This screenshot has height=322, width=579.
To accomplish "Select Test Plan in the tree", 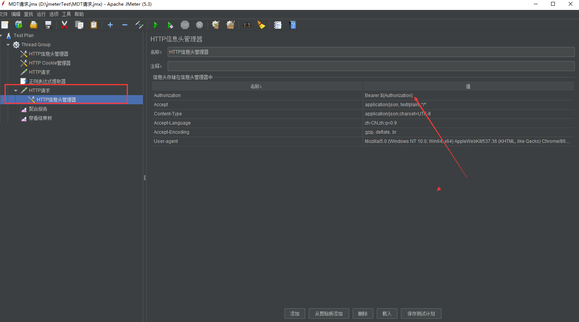I will [23, 36].
